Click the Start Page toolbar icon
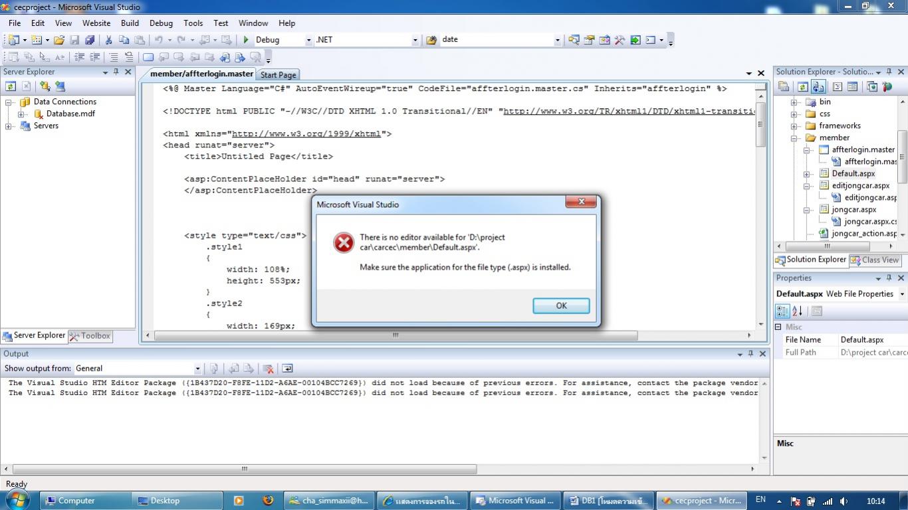The height and width of the screenshot is (510, 908). (635, 40)
